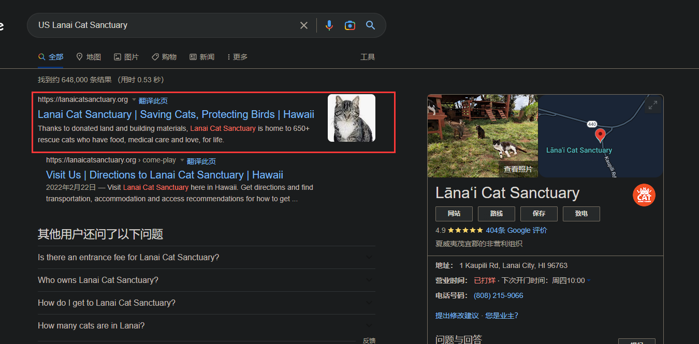Viewport: 699px width, 344px height.
Task: Click 翻译此页 for the first result
Action: coord(153,101)
